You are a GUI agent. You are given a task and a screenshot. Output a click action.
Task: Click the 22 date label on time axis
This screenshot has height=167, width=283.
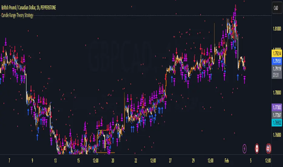tap(136, 161)
